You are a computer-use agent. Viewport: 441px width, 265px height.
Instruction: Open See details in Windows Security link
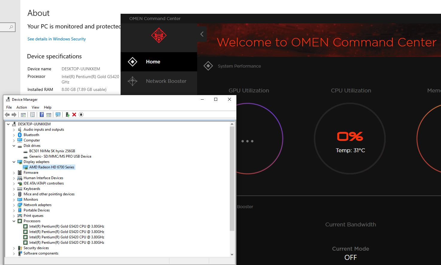pyautogui.click(x=56, y=39)
